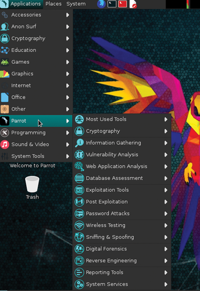Open the red terminal launcher in the panel
The width and height of the screenshot is (200, 291).
point(122,4)
